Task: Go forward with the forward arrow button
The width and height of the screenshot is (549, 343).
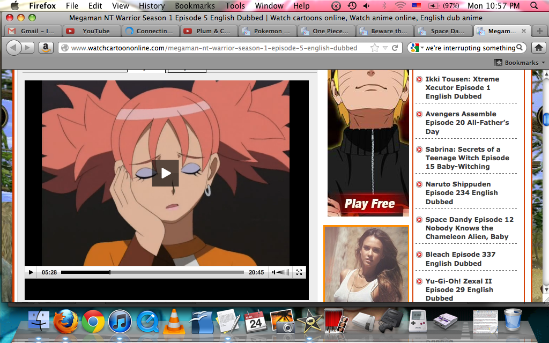Action: [28, 48]
